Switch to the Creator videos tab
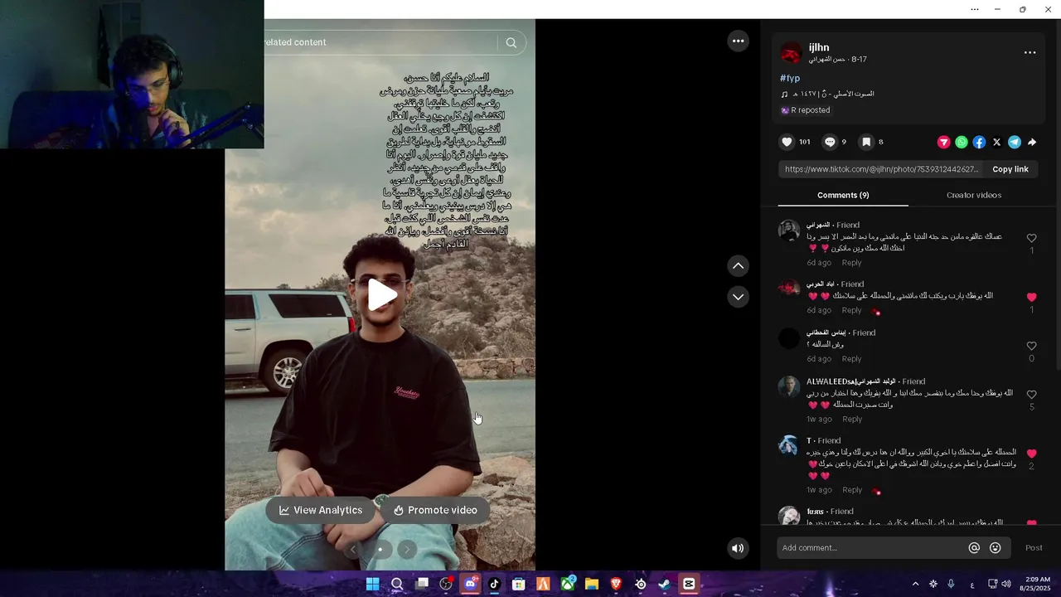Viewport: 1061px width, 597px height. (x=974, y=195)
